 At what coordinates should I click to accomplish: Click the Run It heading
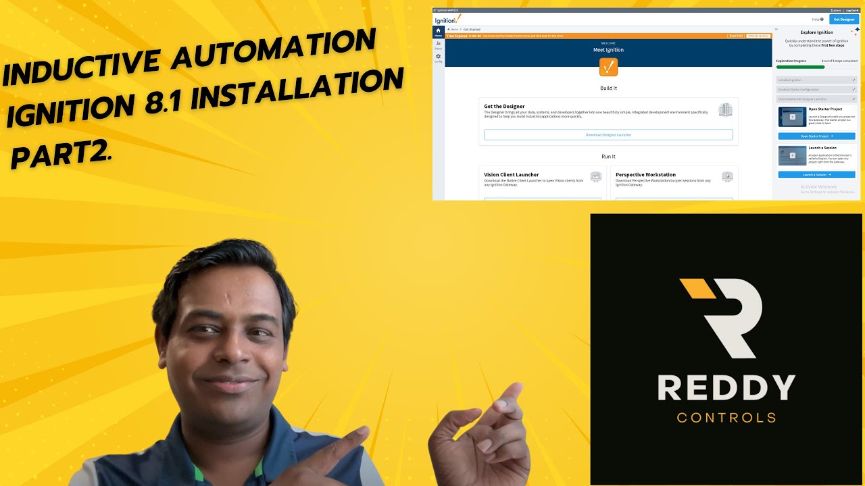[608, 157]
